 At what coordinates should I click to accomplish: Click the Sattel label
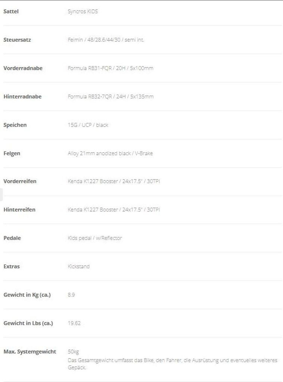click(11, 12)
